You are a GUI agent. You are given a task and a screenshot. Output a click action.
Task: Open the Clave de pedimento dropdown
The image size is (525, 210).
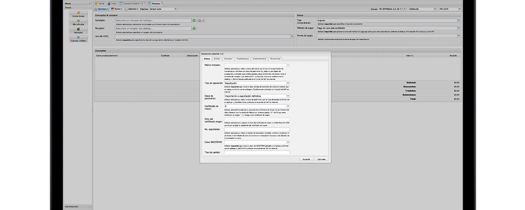(x=288, y=96)
